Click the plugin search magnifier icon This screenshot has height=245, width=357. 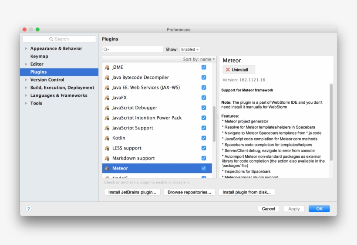(106, 49)
